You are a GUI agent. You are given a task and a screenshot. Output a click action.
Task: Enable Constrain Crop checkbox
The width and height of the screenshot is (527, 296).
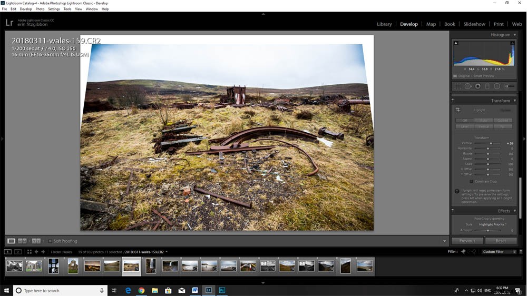click(471, 181)
